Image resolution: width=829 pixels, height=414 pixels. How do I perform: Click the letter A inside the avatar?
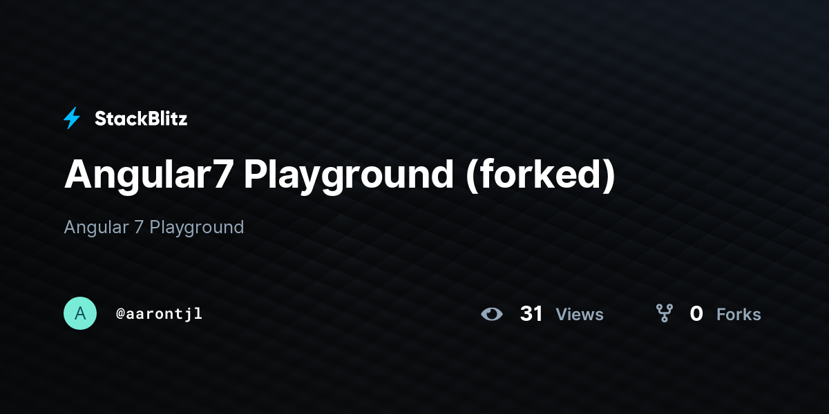pos(80,314)
